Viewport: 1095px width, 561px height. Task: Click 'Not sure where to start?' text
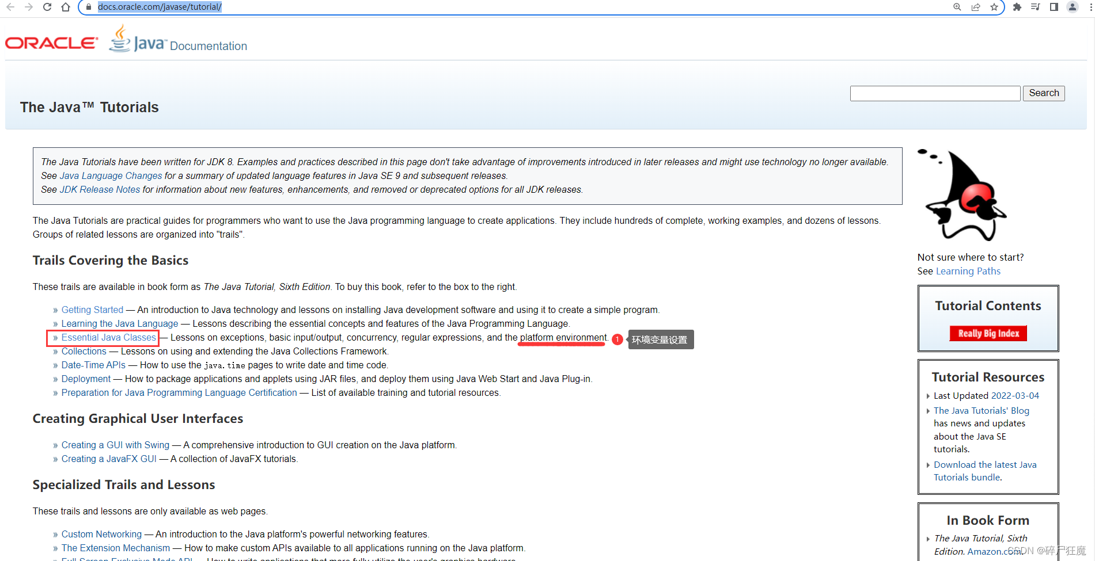click(x=971, y=258)
